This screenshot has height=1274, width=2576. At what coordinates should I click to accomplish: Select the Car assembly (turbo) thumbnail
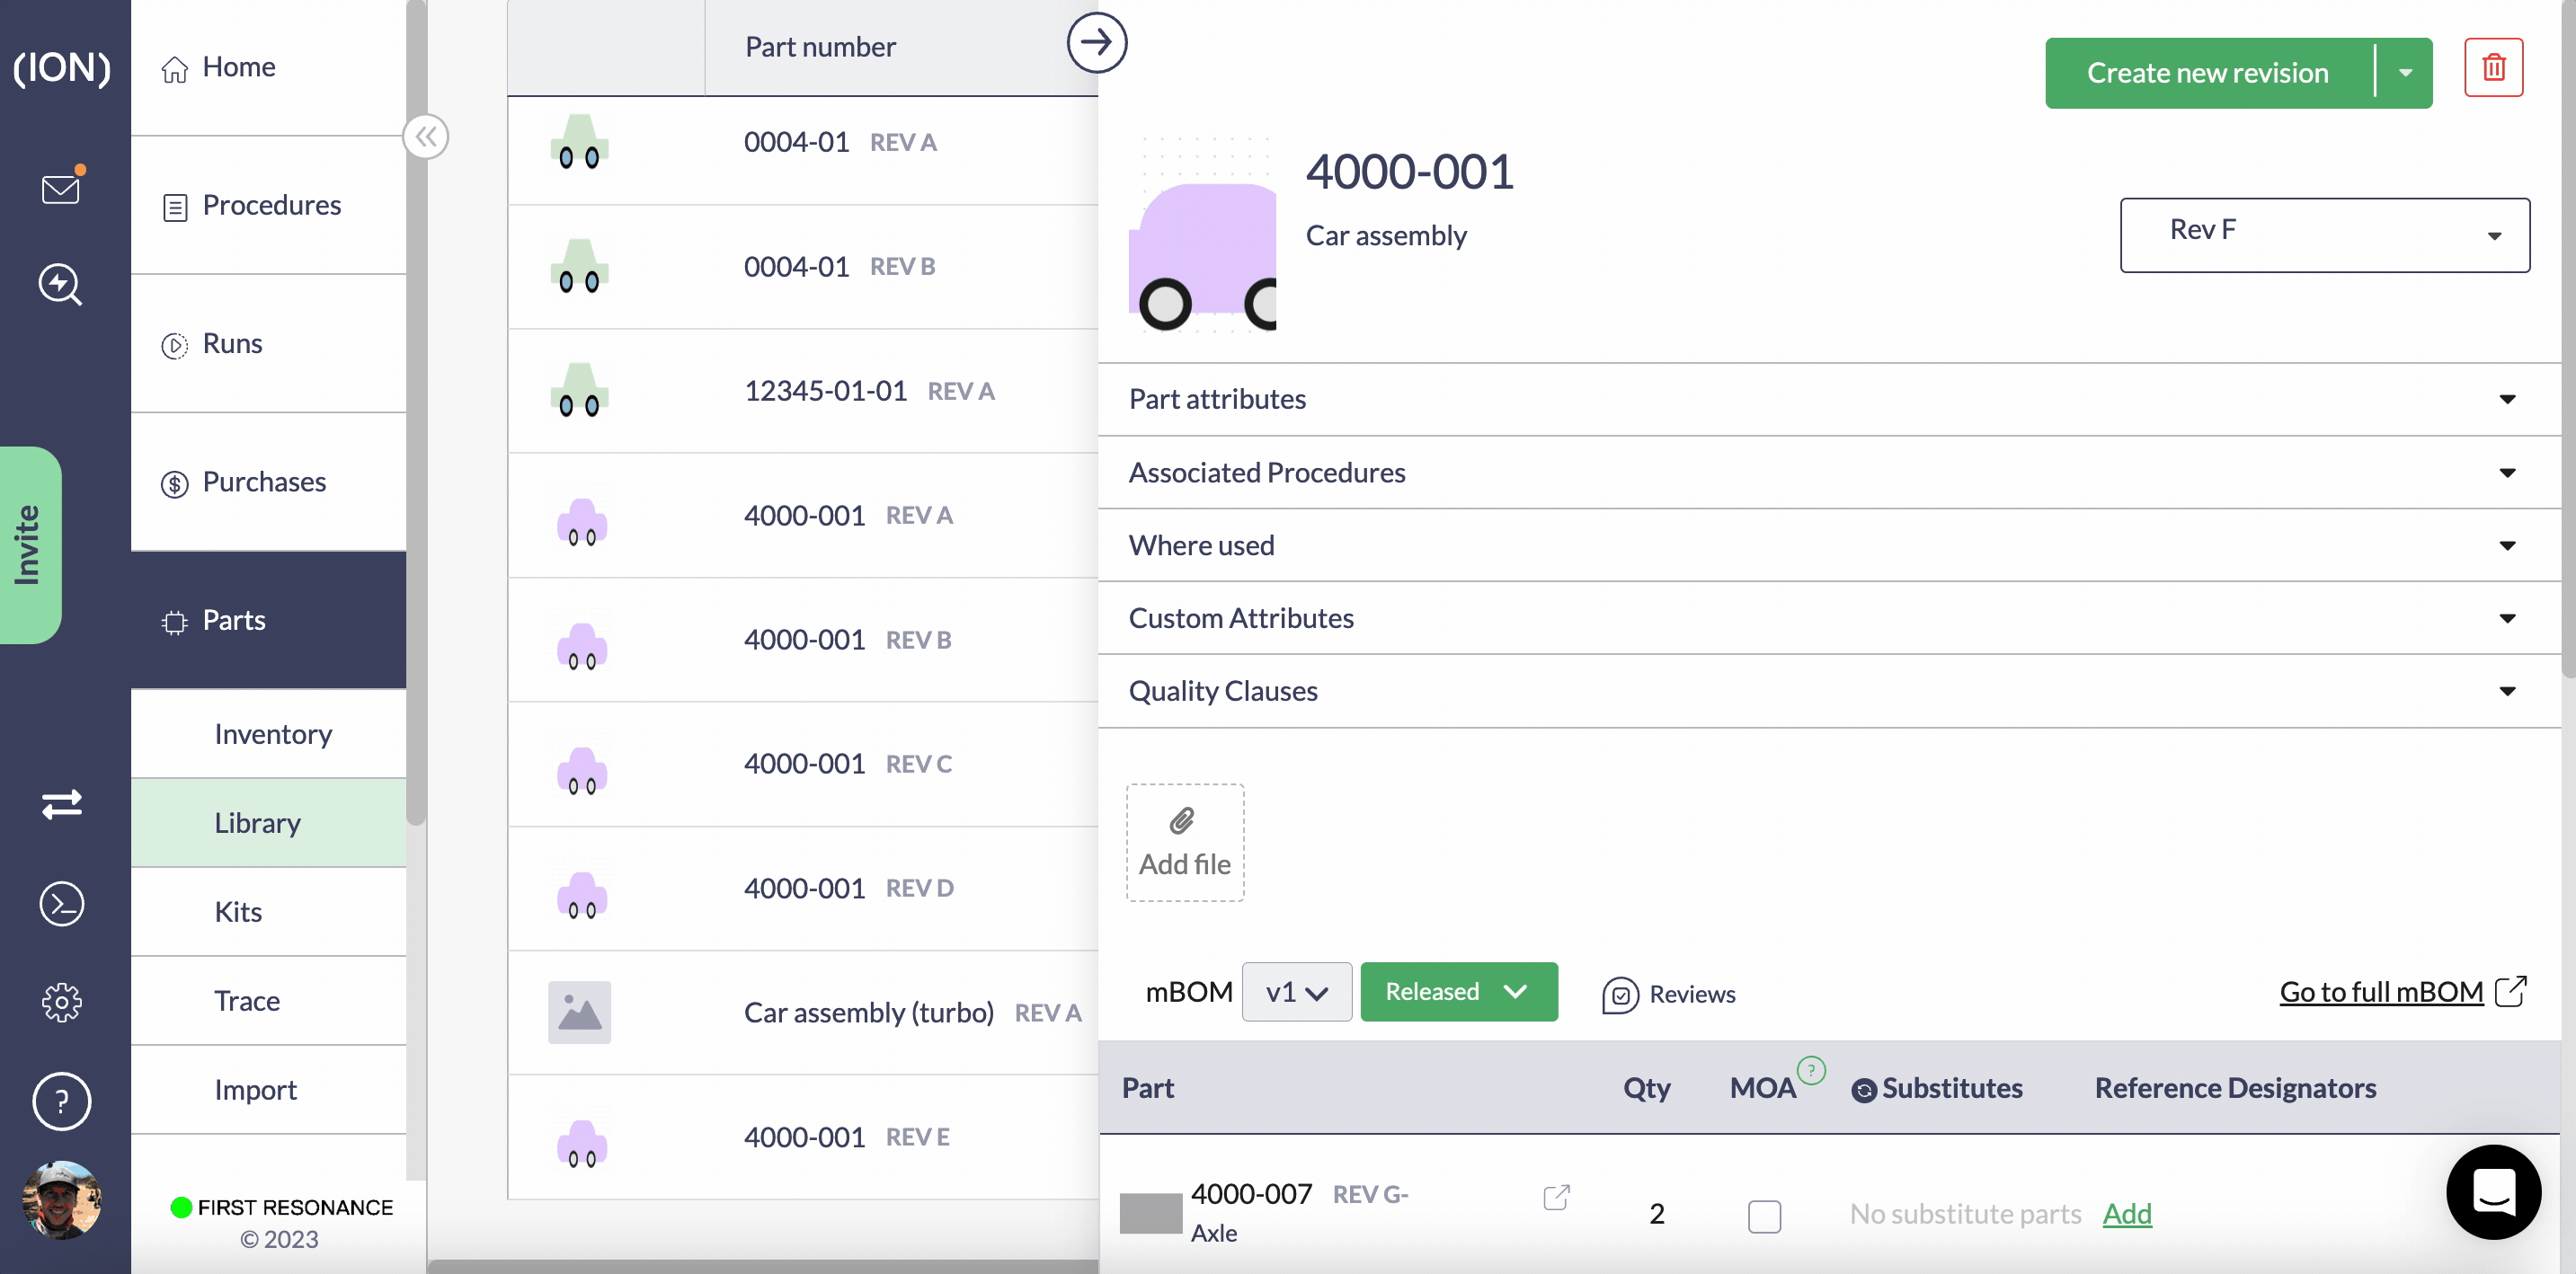[579, 1013]
